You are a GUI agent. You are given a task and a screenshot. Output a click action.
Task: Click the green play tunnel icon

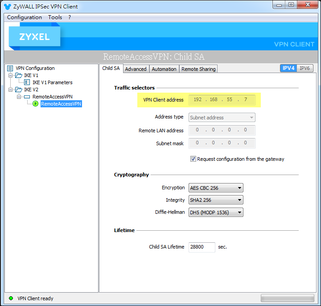[35, 104]
